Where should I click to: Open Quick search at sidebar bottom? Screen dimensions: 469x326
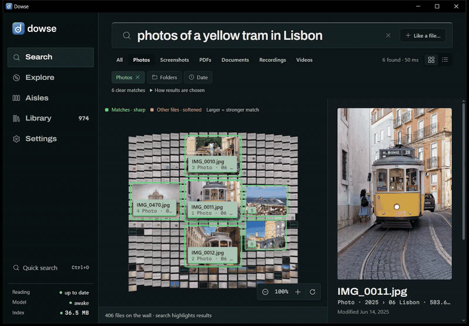[x=50, y=268]
